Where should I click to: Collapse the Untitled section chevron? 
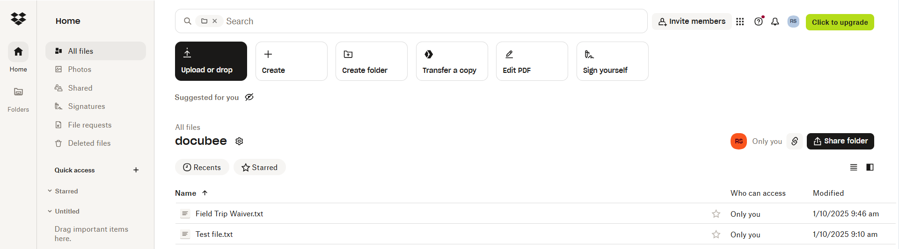point(50,211)
